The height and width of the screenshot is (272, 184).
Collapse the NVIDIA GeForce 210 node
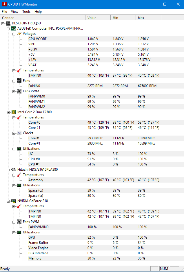pos(8,201)
